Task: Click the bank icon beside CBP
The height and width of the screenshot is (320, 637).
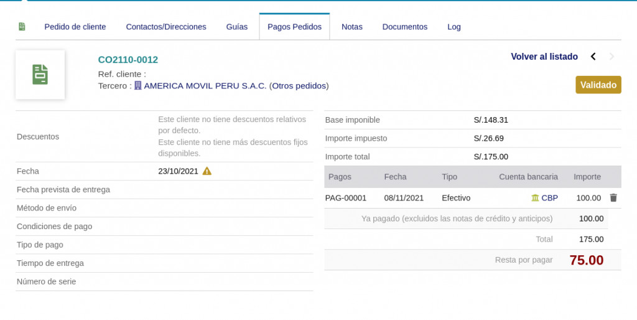Action: (x=535, y=198)
